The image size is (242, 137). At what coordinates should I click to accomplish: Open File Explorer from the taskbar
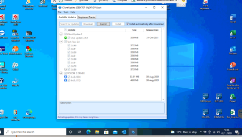[97, 132]
